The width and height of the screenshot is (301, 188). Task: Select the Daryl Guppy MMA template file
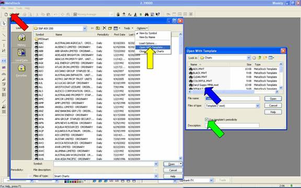(204, 85)
